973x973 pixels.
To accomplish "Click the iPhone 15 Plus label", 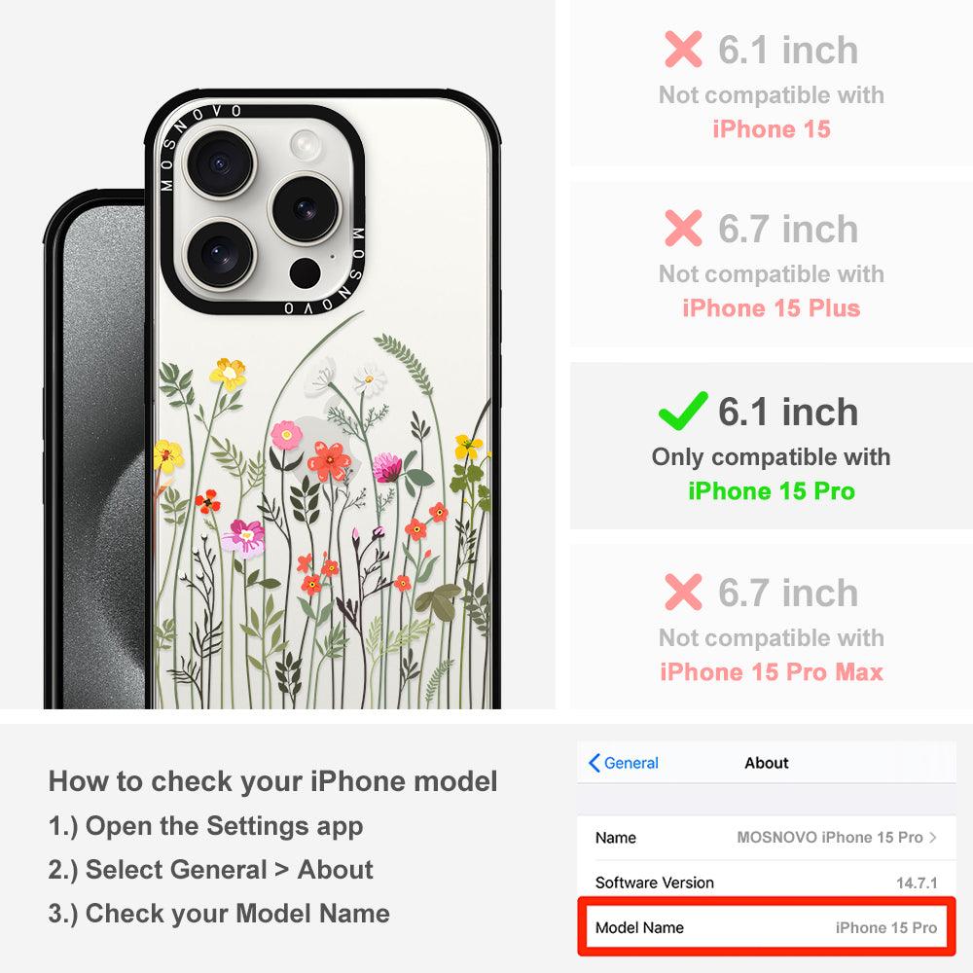I will (772, 307).
